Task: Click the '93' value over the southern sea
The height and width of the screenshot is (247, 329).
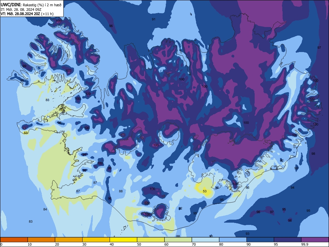Action: point(248,233)
